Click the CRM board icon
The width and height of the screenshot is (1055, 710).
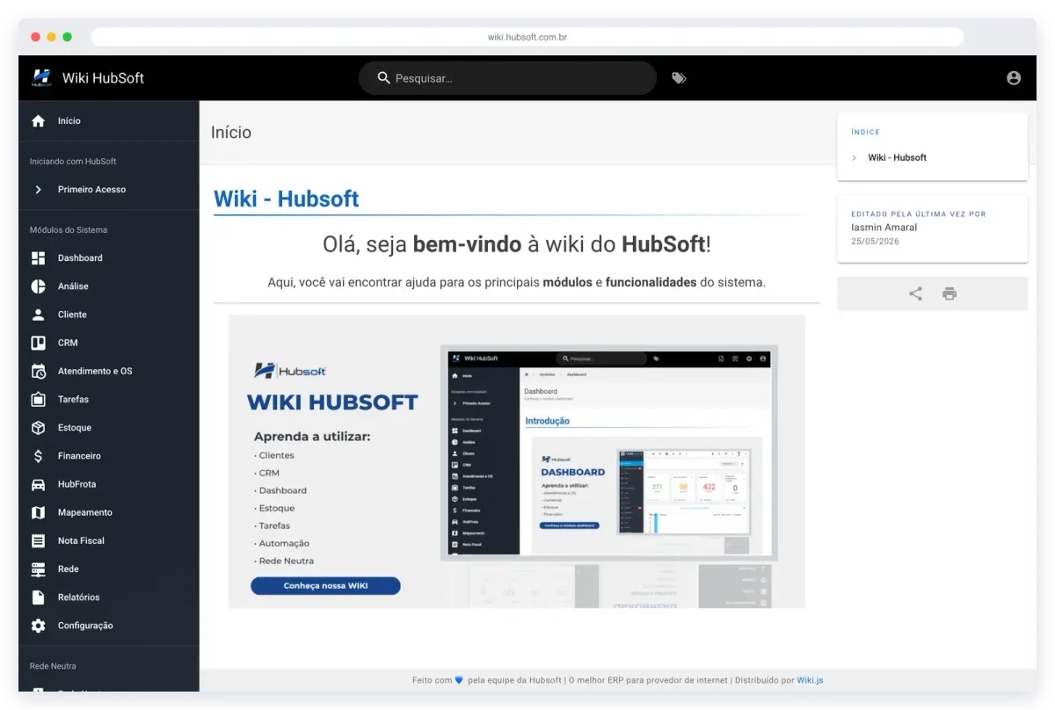(x=38, y=343)
